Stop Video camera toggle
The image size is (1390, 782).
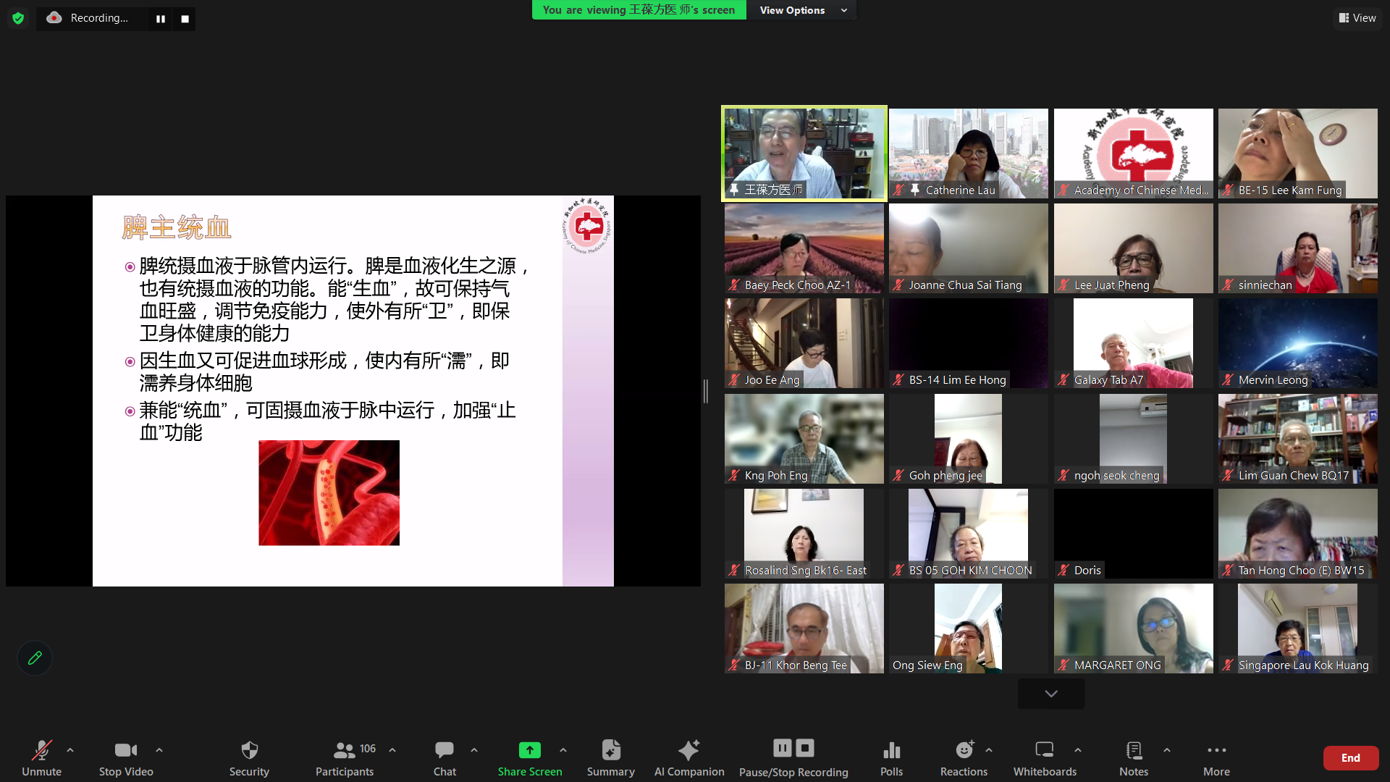[126, 757]
